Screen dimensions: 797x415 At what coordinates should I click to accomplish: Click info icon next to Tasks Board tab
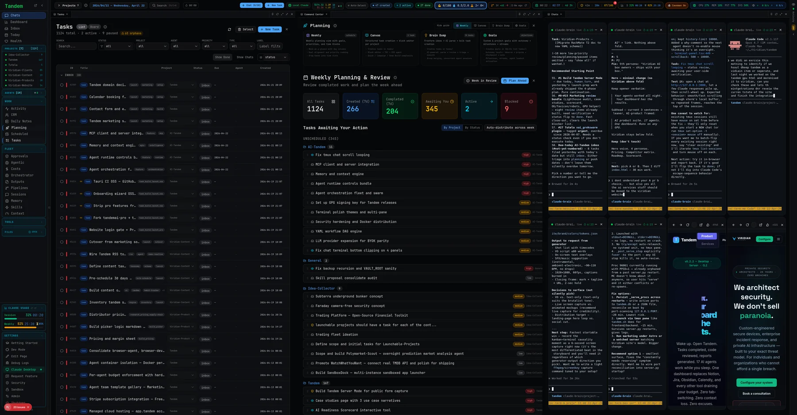click(x=105, y=27)
